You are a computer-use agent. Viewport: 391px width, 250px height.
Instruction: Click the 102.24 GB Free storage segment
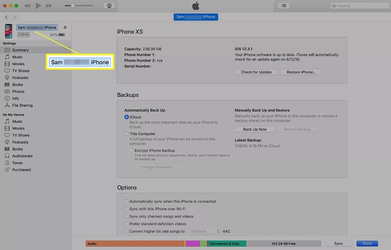coord(283,243)
